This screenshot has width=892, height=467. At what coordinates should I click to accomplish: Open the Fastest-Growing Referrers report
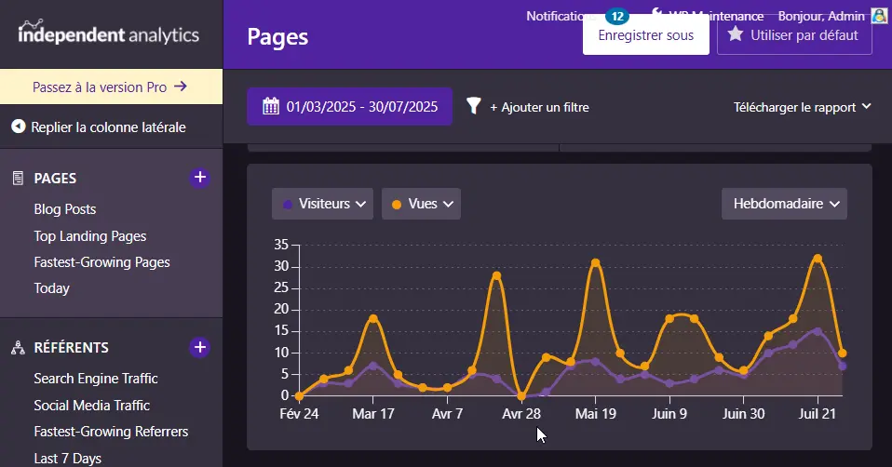coord(111,432)
